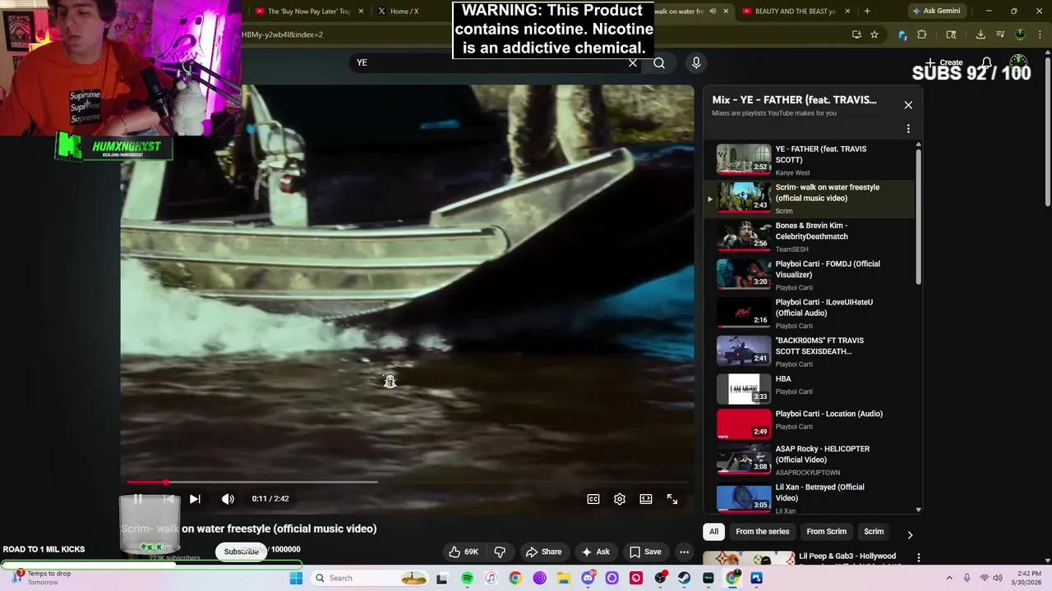
Task: Open more actions menu beside Save
Action: [x=684, y=552]
